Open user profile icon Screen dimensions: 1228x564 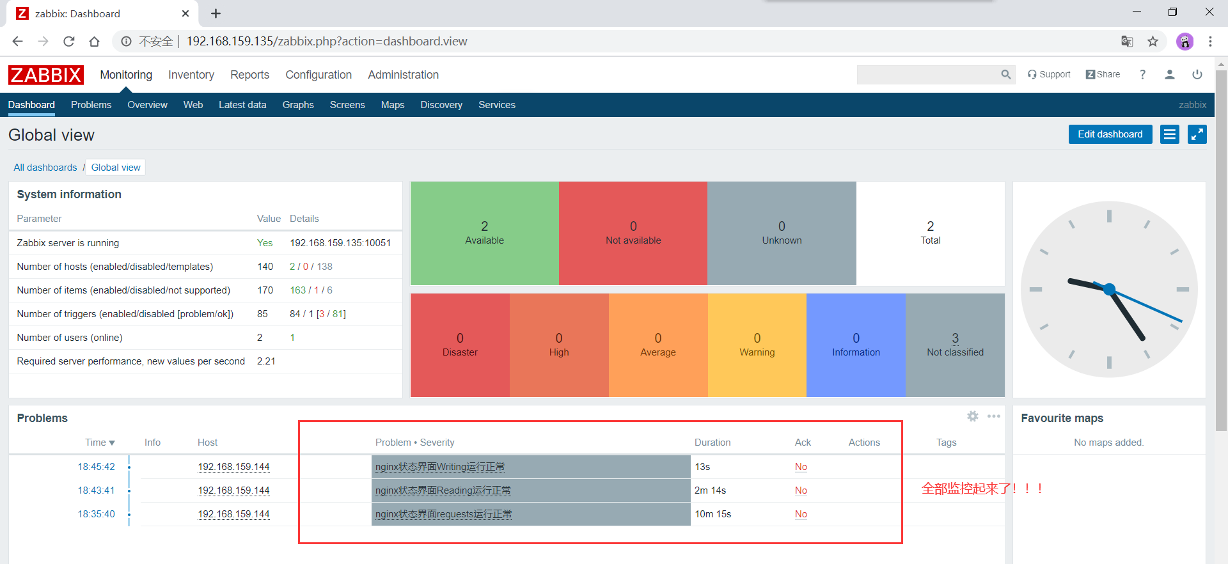pos(1169,75)
